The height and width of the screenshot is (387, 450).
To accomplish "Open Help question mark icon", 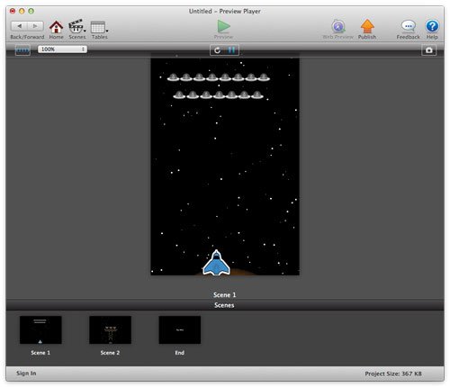I will [432, 26].
